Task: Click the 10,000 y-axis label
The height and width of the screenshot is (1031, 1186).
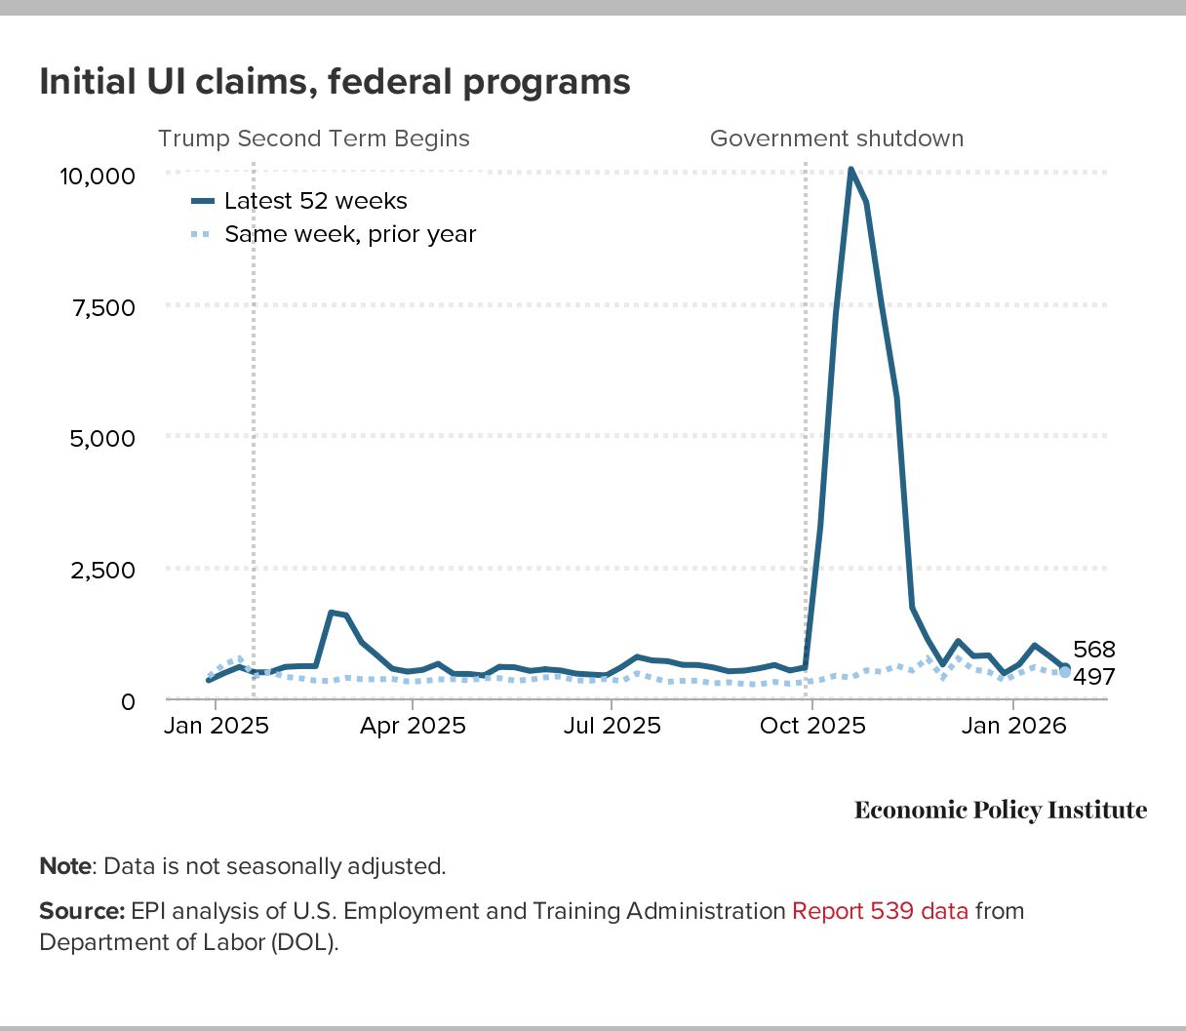Action: [x=97, y=176]
